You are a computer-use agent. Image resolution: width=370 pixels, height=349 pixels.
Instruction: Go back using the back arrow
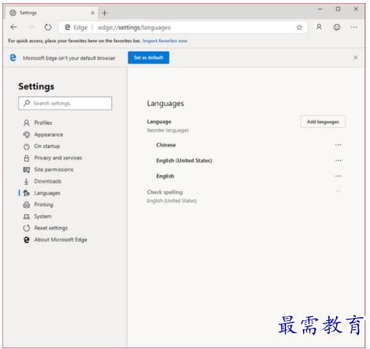click(x=14, y=27)
